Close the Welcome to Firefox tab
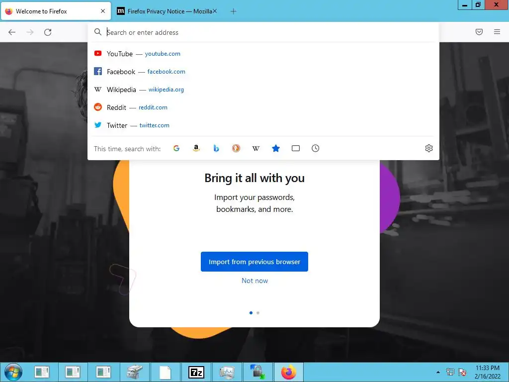Image resolution: width=509 pixels, height=382 pixels. tap(103, 11)
